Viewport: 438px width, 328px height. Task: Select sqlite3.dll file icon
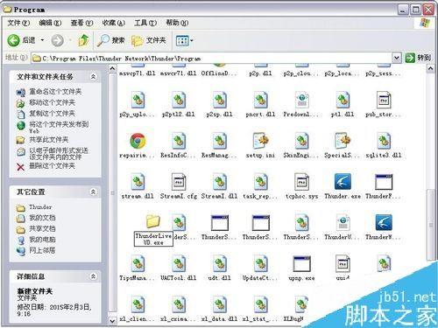click(x=384, y=141)
